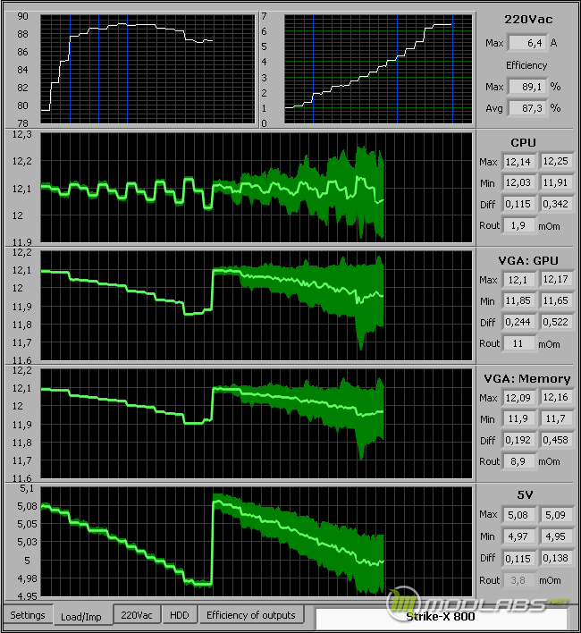The height and width of the screenshot is (633, 581).
Task: Select the VGA: GPU Min value 11,85
Action: [x=518, y=300]
